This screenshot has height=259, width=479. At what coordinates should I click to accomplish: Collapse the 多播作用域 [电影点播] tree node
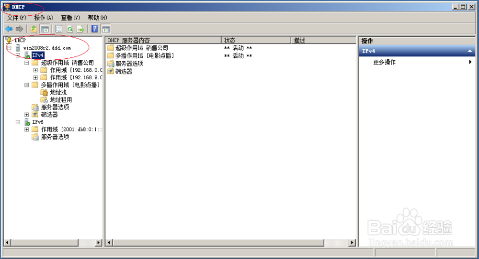click(27, 85)
